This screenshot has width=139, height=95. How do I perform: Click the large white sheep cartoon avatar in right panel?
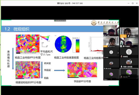(129, 62)
